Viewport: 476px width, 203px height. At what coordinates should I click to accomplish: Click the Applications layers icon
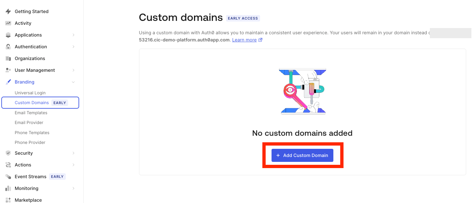pyautogui.click(x=8, y=35)
